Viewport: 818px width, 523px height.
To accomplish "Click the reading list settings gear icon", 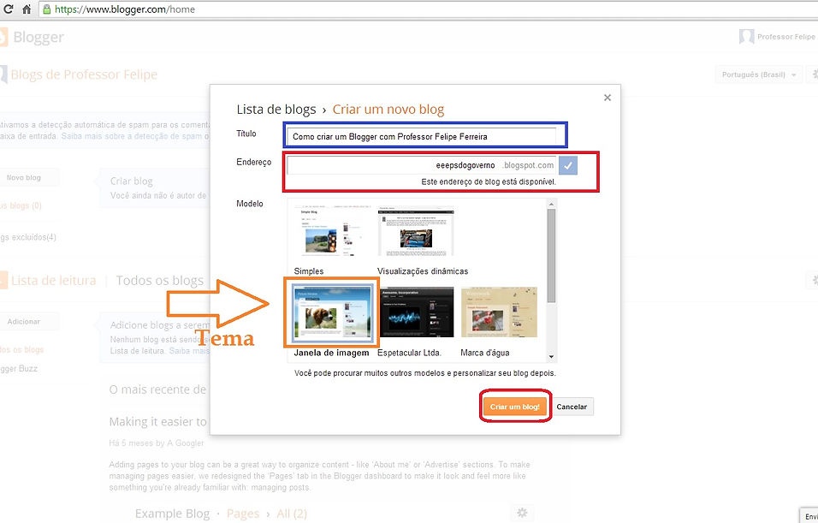I will click(x=815, y=281).
